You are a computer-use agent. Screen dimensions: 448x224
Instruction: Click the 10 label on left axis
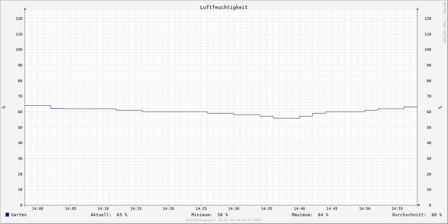point(20,190)
